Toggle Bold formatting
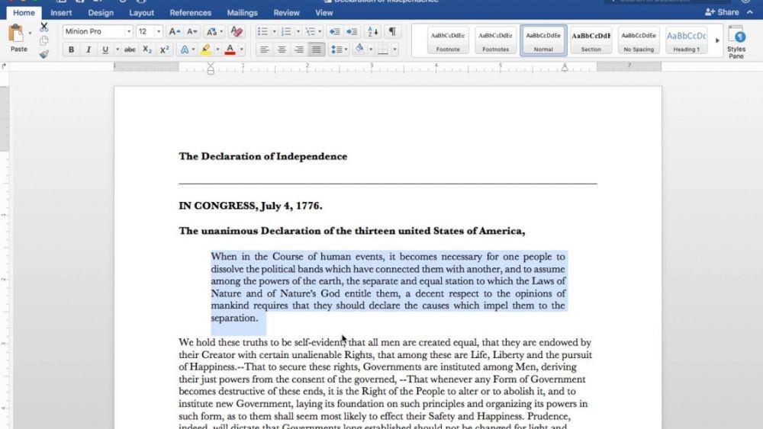 [x=71, y=50]
